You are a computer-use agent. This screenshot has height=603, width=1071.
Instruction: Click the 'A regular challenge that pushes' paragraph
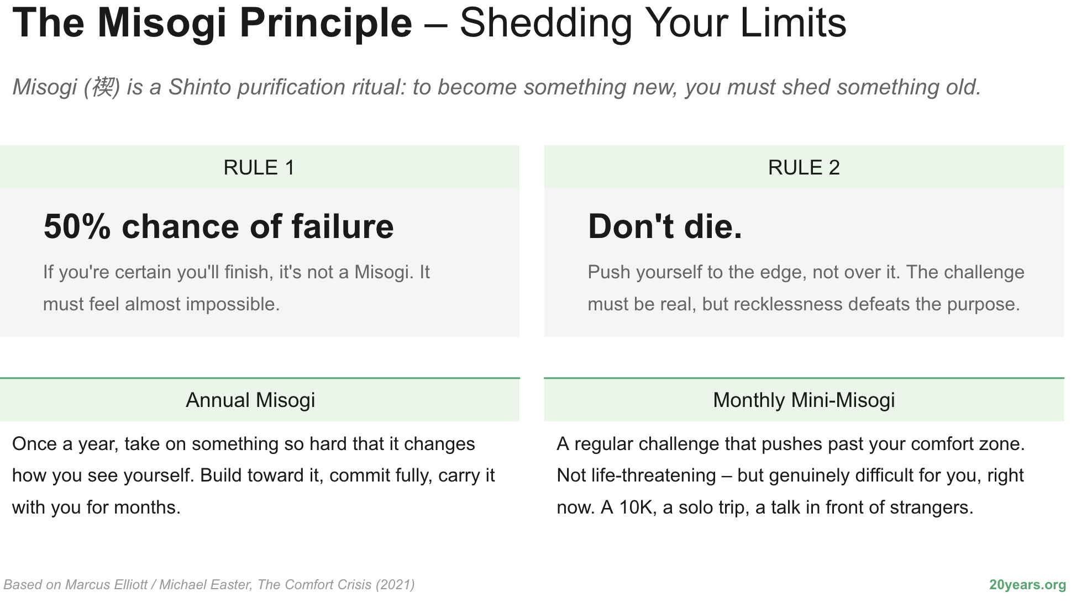pyautogui.click(x=791, y=475)
